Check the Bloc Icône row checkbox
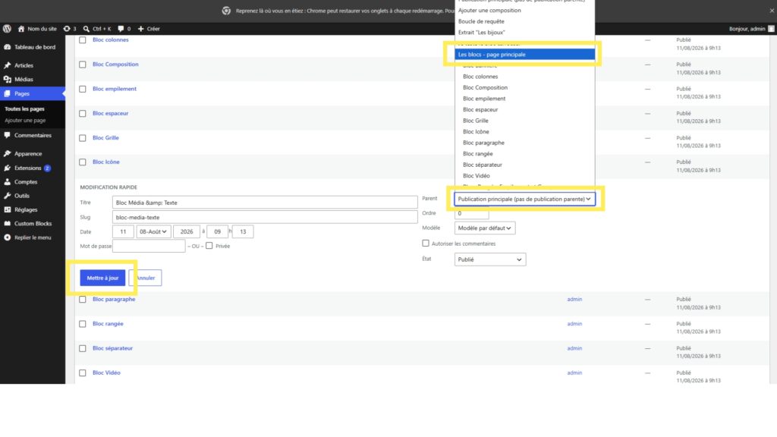 (x=83, y=162)
